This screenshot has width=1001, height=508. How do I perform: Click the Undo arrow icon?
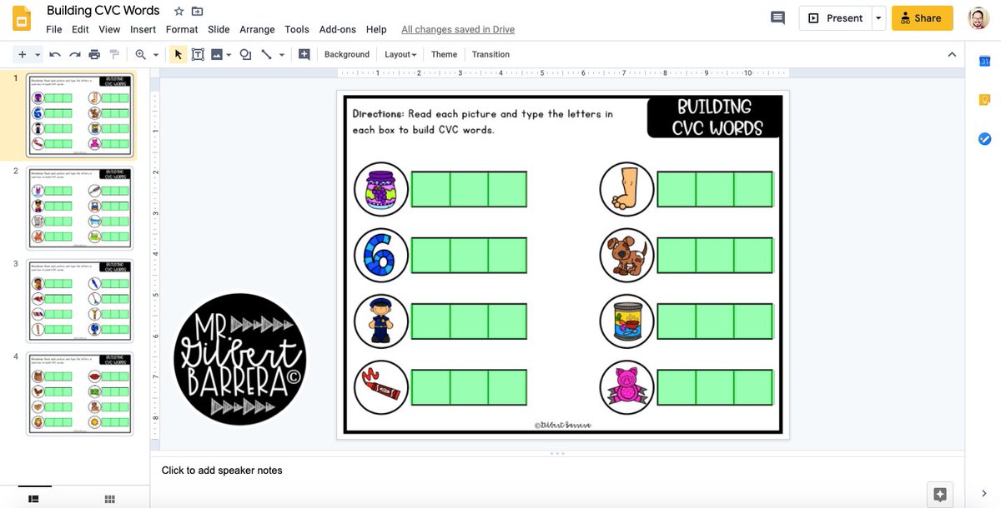[55, 54]
